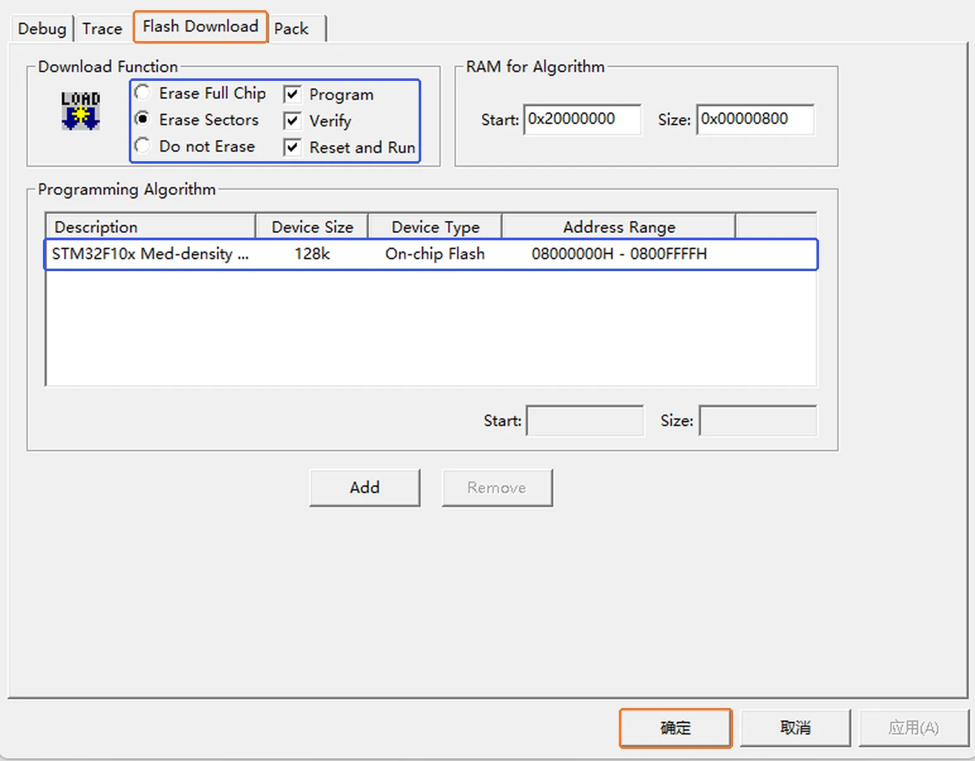Screen dimensions: 975x761
Task: Click the On-chip Flash cell
Action: [435, 254]
